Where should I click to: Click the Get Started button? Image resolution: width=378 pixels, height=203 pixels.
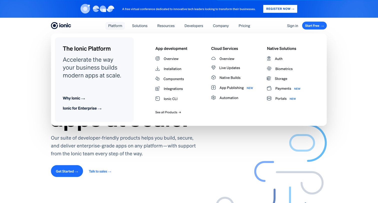(67, 171)
